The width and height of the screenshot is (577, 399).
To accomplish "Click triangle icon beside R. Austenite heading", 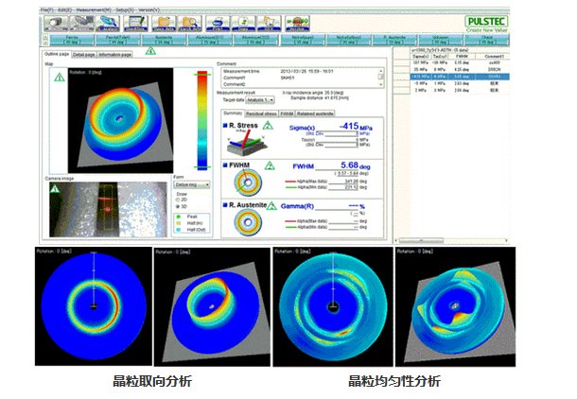I will click(x=271, y=205).
